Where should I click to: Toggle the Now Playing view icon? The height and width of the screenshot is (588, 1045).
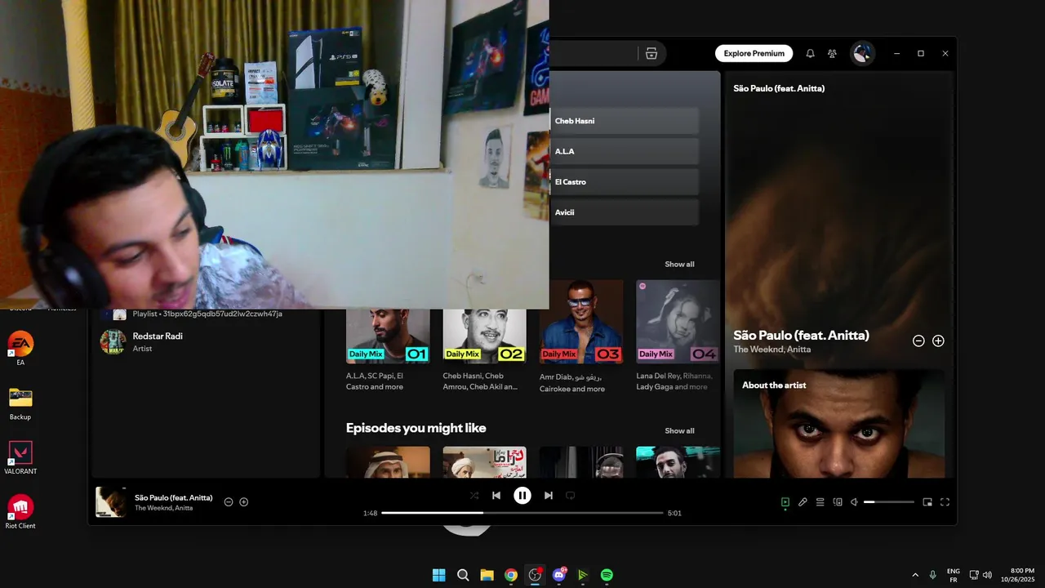785,502
